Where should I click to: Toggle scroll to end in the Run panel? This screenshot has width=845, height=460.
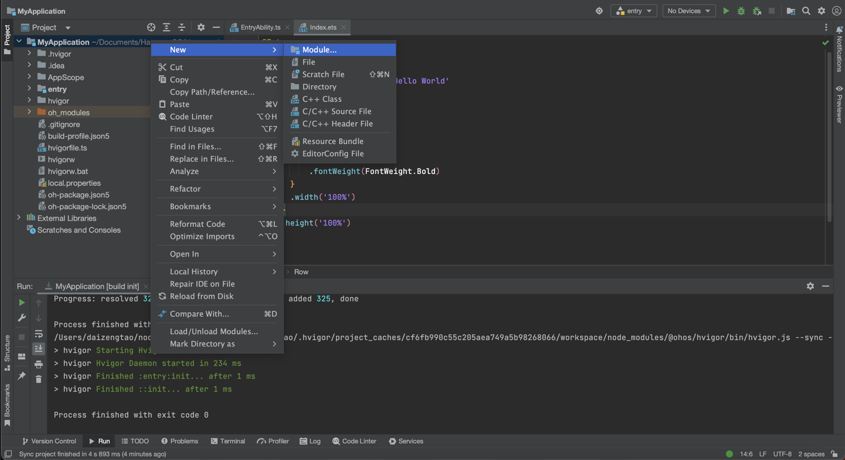39,349
